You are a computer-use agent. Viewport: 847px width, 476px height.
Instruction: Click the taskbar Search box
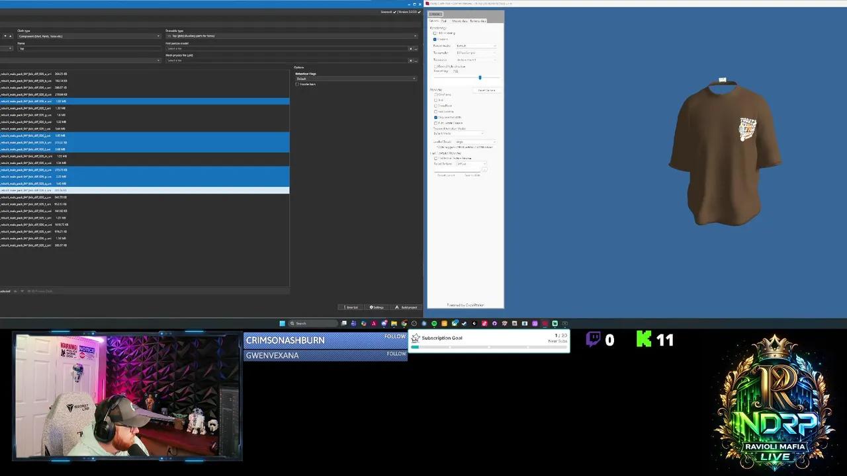[313, 323]
